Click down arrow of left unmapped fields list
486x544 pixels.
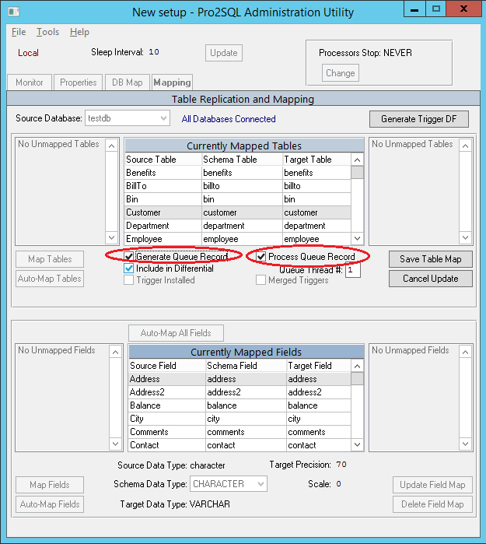pos(115,444)
